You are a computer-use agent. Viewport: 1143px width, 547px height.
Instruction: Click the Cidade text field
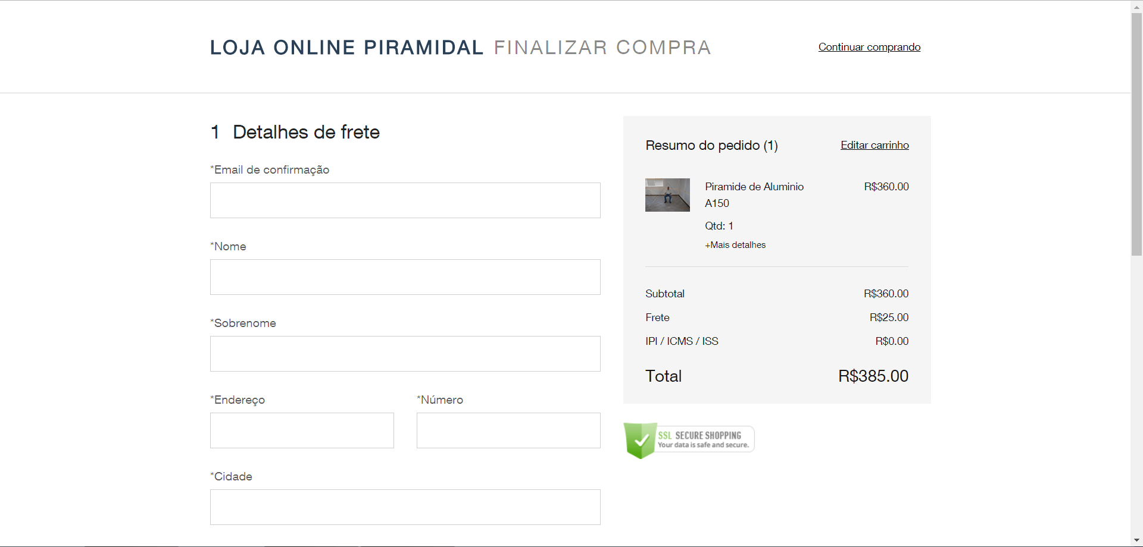tap(405, 507)
